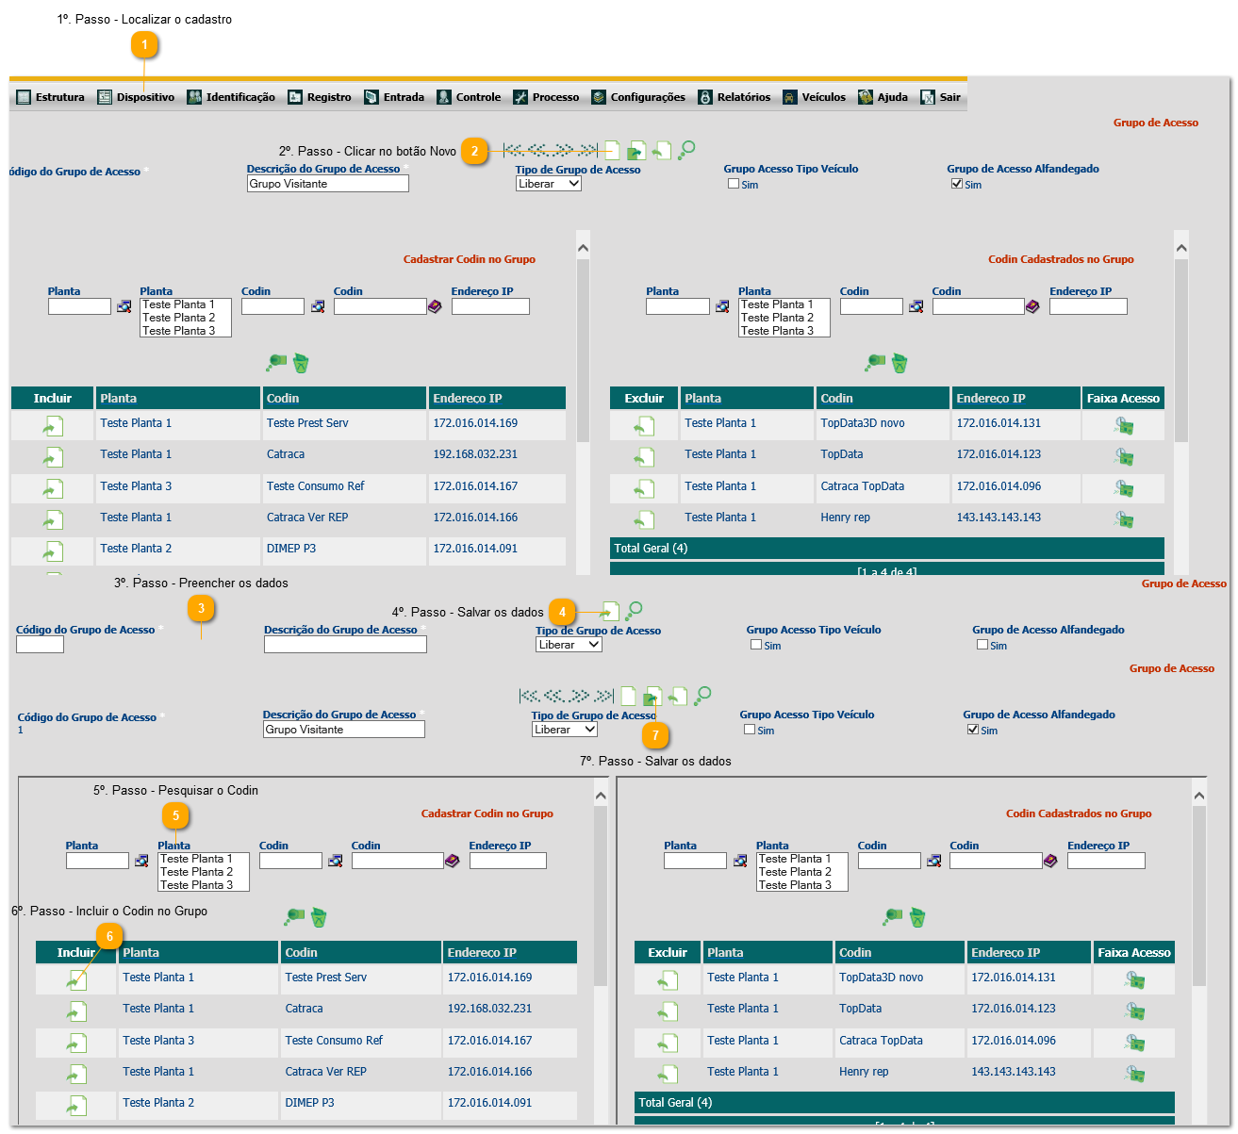Open the Dispositivo menu
Image resolution: width=1238 pixels, height=1134 pixels.
[137, 97]
